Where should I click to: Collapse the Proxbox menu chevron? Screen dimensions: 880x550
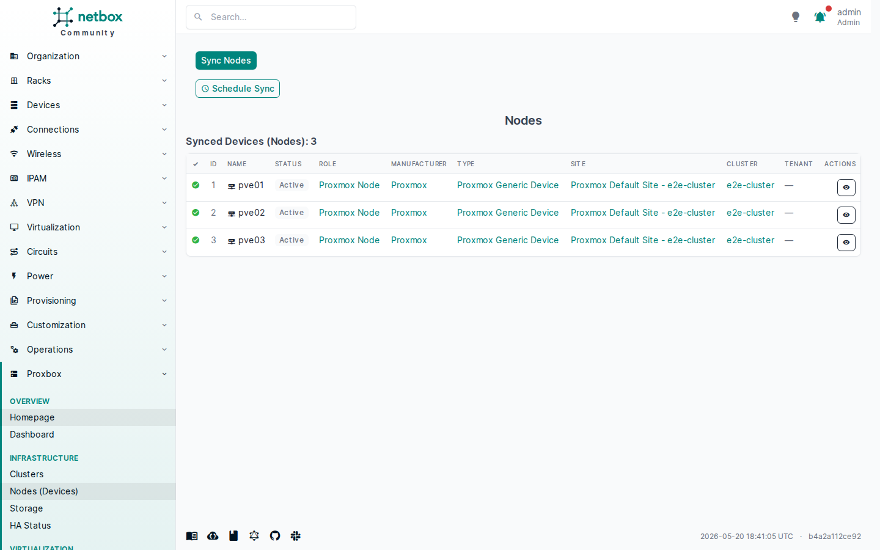pos(164,374)
